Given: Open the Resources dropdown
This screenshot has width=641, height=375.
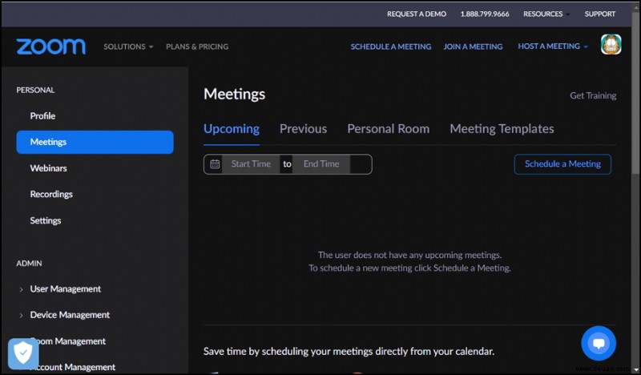Looking at the screenshot, I should click(546, 14).
